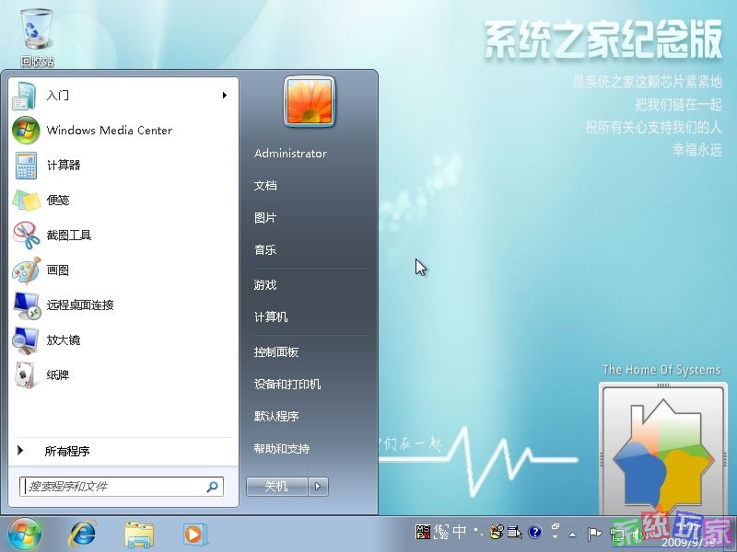Select the 截图工具 menu entry text
Screen dimensions: 737x552
tap(68, 236)
